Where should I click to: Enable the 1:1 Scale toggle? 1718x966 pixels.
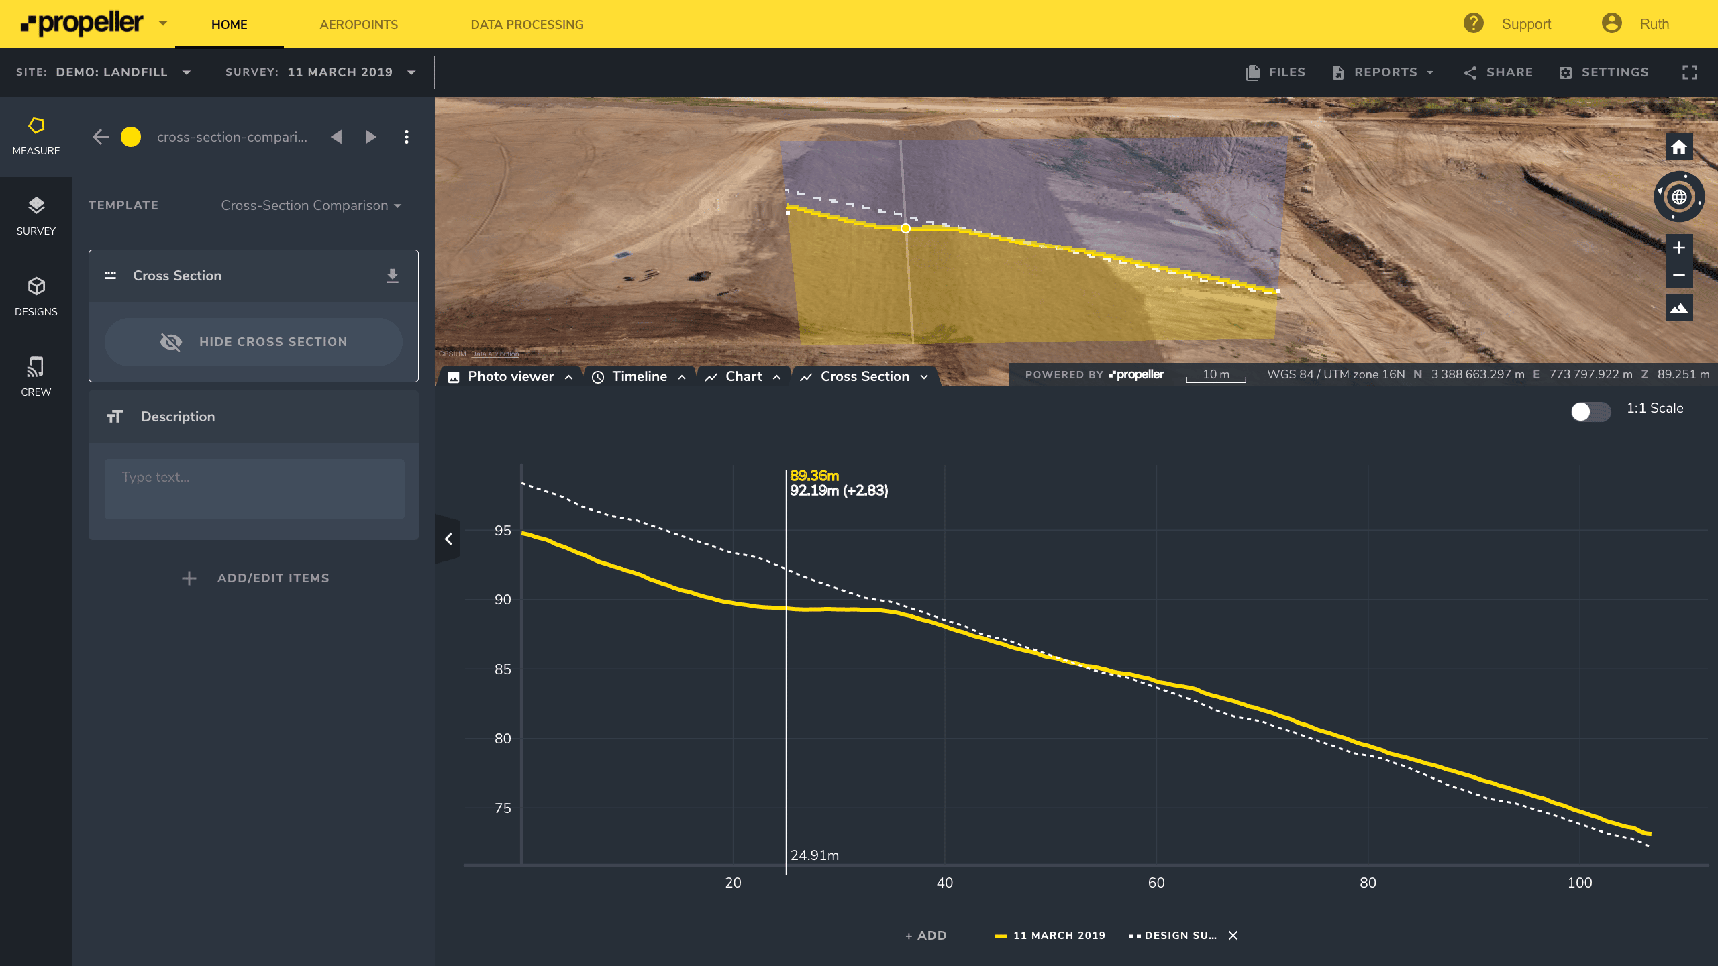click(x=1590, y=411)
